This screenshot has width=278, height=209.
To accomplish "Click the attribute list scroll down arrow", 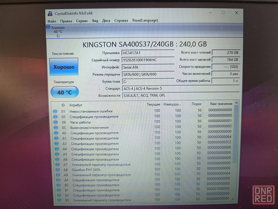I will tap(233, 199).
